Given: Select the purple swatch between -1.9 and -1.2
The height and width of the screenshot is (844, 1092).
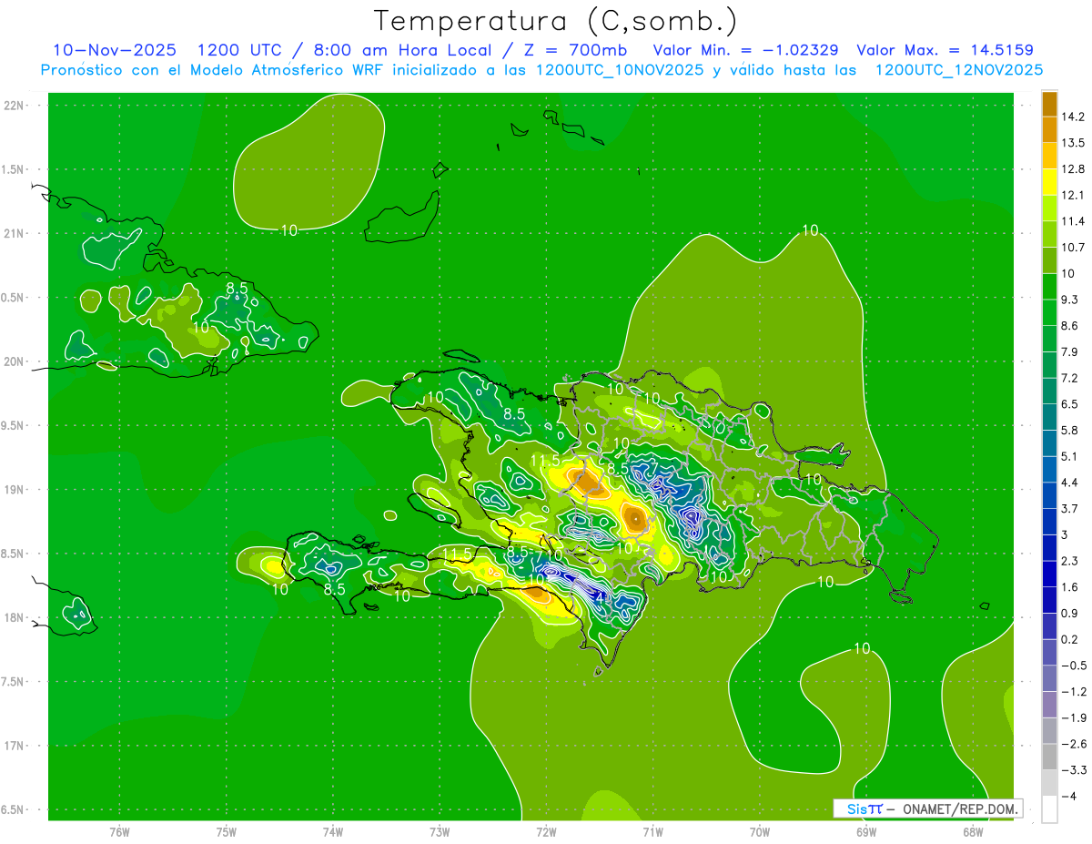Looking at the screenshot, I should (x=1049, y=705).
